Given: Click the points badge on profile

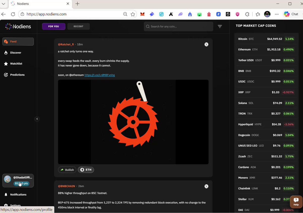Looking at the screenshot, I should click(x=21, y=184).
